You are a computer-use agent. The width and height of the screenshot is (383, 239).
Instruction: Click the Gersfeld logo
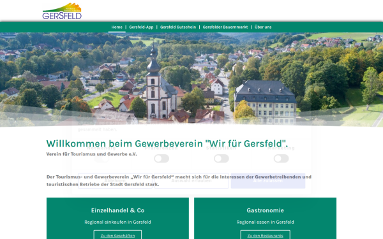click(62, 11)
